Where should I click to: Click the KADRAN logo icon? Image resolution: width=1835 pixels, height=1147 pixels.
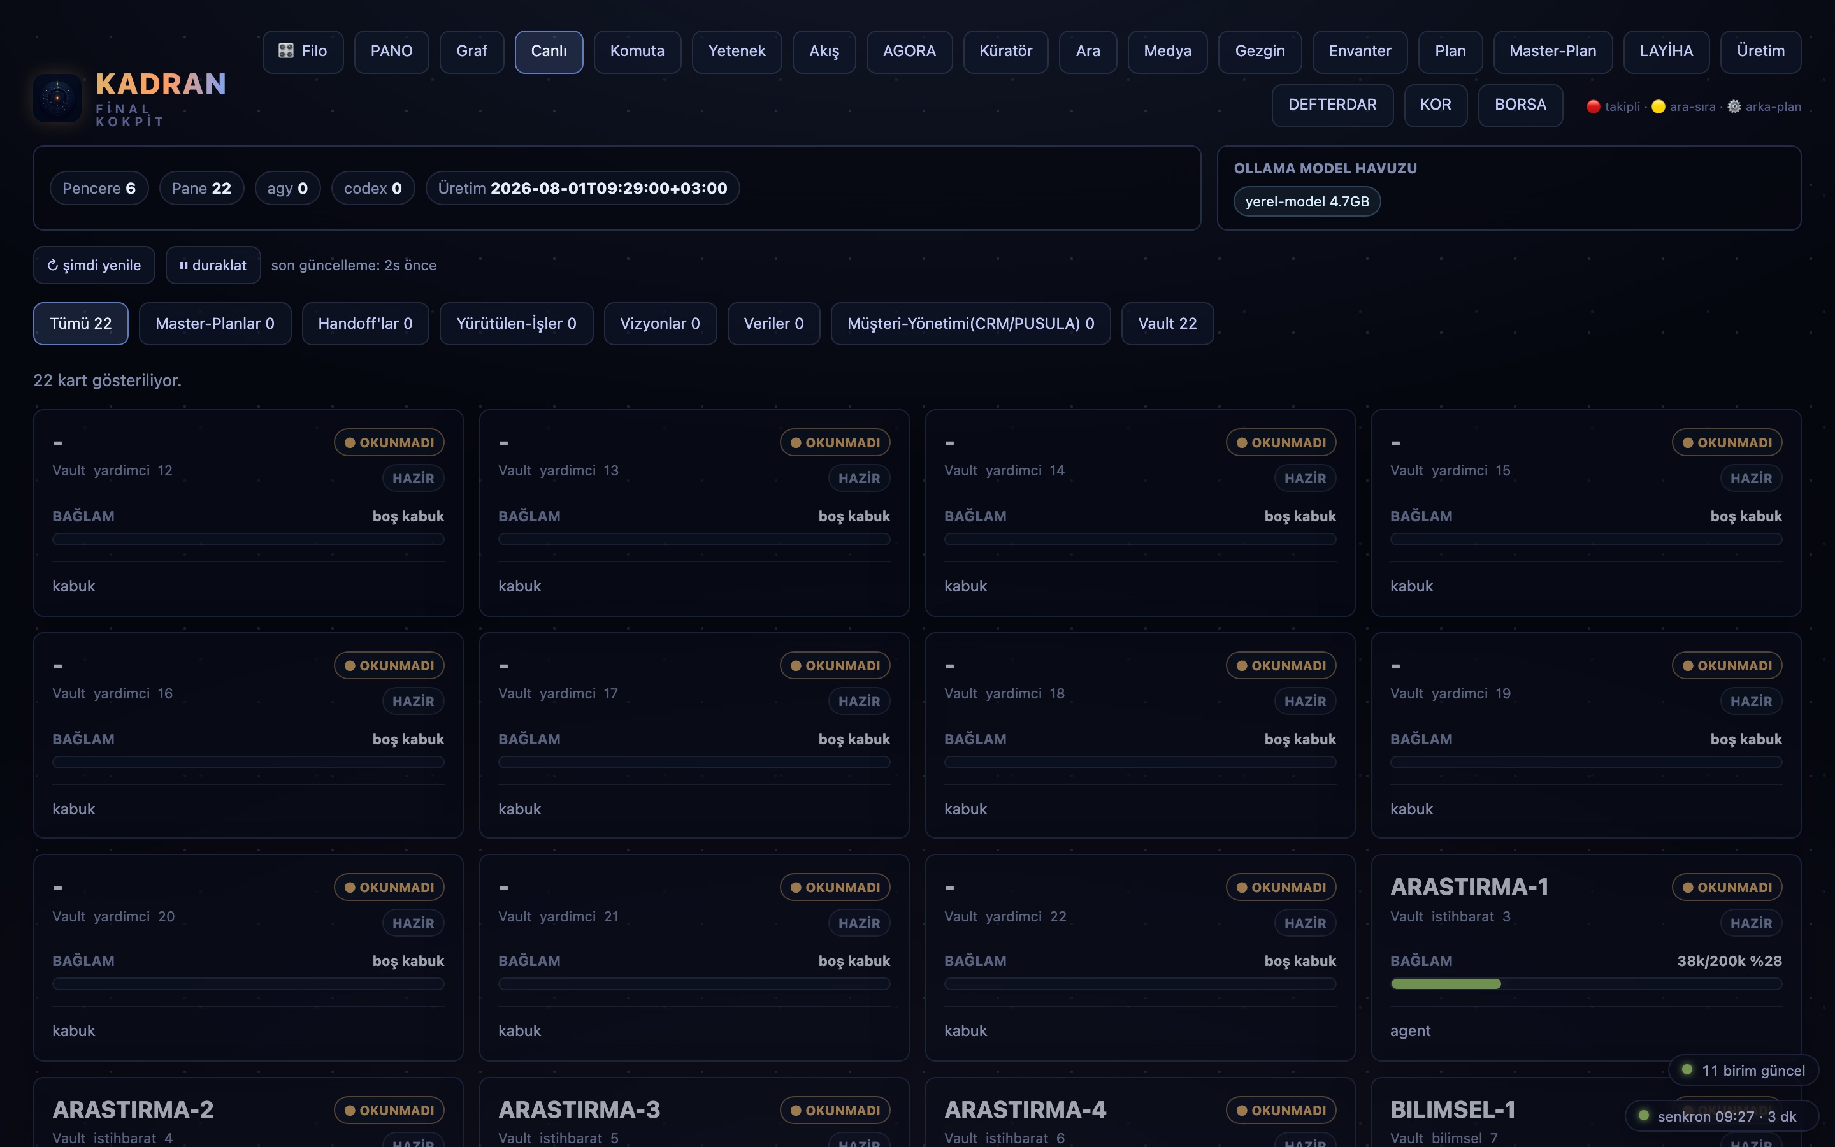pyautogui.click(x=57, y=98)
